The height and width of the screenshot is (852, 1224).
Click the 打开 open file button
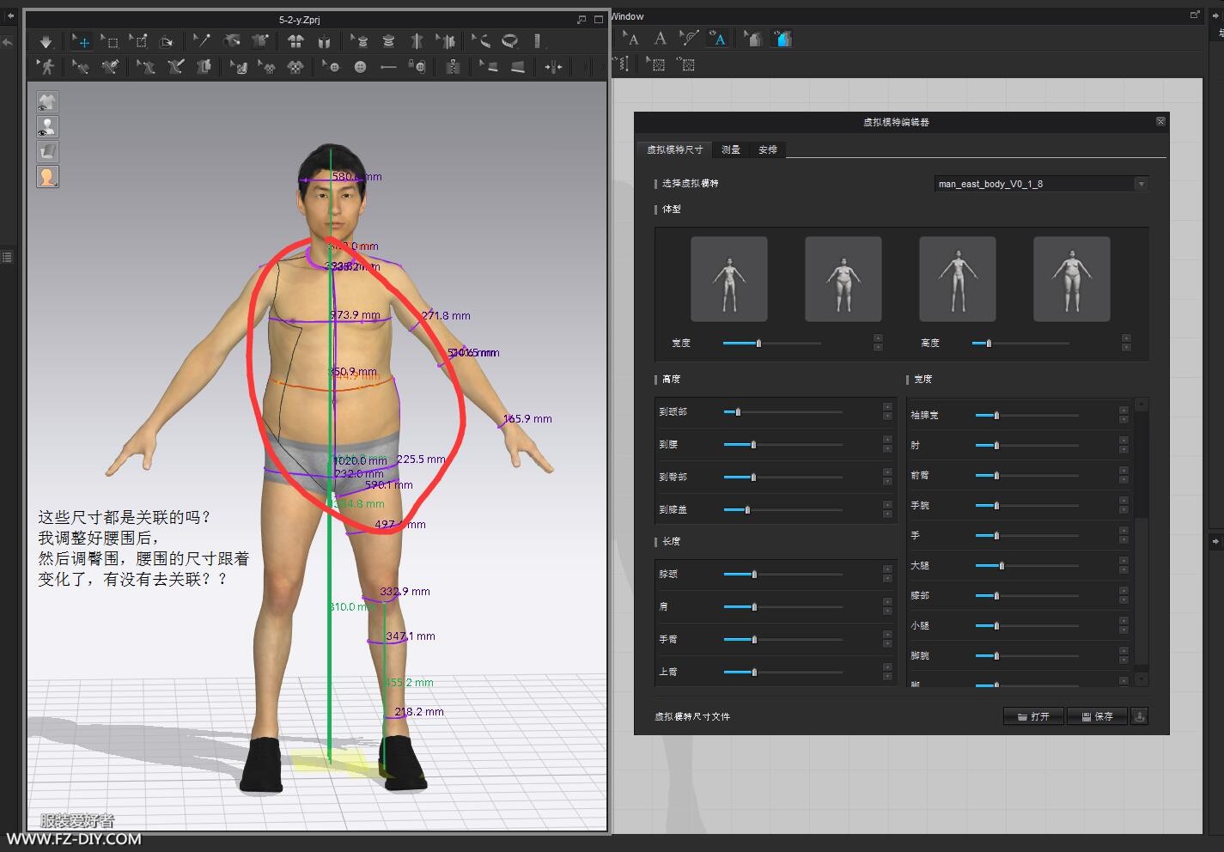[x=1033, y=716]
